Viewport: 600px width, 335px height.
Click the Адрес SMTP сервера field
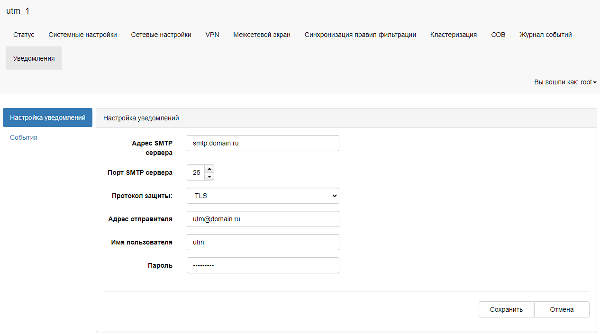263,143
